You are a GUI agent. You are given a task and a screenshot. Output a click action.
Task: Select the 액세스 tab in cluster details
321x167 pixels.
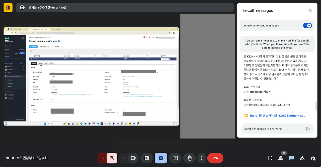tap(52, 63)
